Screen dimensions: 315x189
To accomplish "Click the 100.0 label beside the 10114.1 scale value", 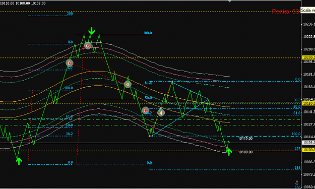I will pos(296,134).
